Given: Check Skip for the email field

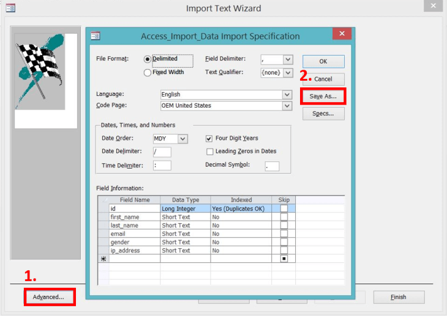Looking at the screenshot, I should pos(284,233).
